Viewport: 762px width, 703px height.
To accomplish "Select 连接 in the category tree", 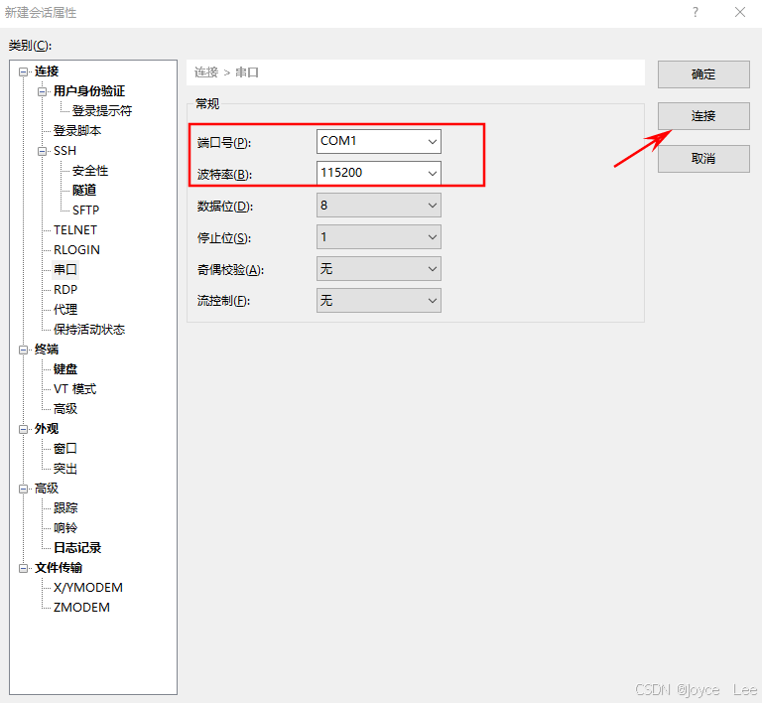I will coord(47,71).
